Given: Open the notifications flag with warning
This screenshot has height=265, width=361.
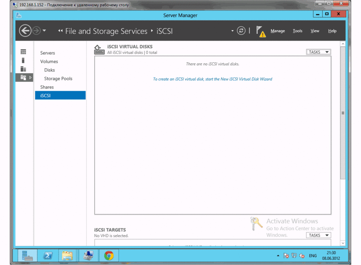Looking at the screenshot, I should pos(261,32).
